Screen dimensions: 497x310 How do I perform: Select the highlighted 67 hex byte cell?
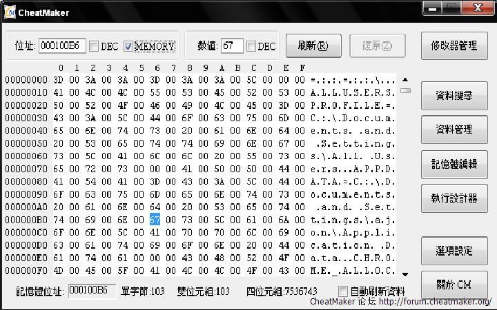coord(155,220)
